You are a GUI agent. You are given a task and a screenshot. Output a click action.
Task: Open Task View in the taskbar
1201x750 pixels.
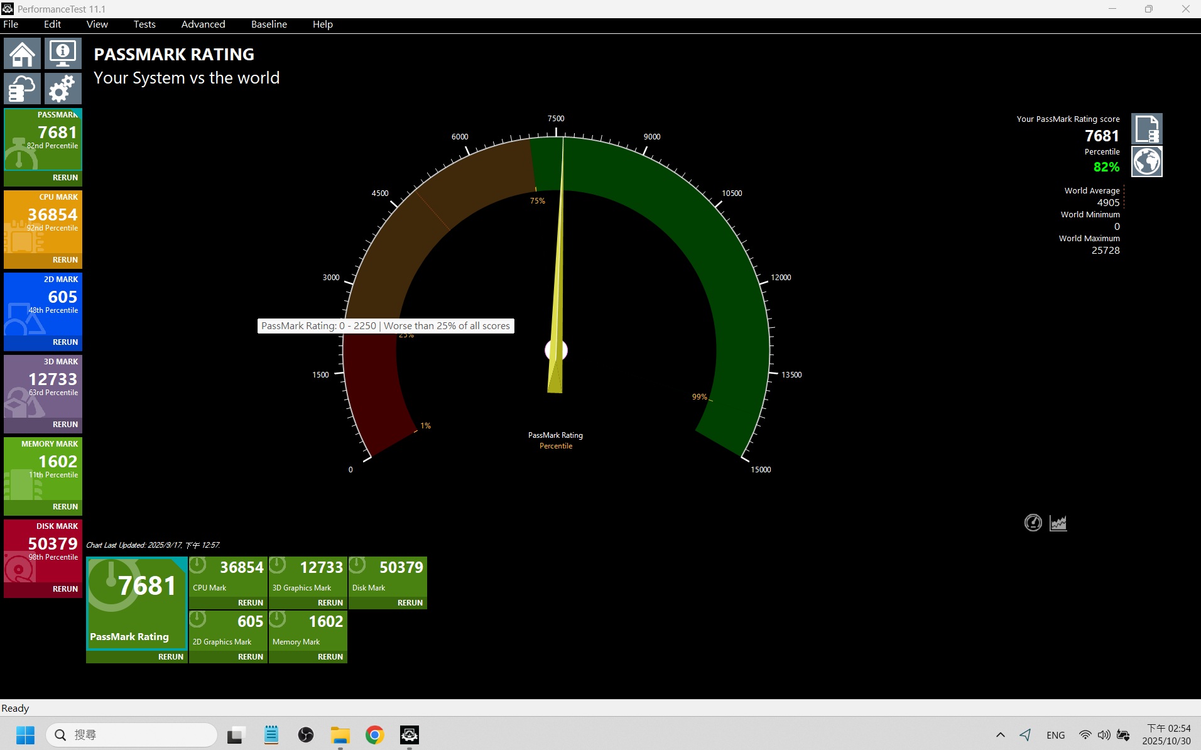tap(236, 734)
